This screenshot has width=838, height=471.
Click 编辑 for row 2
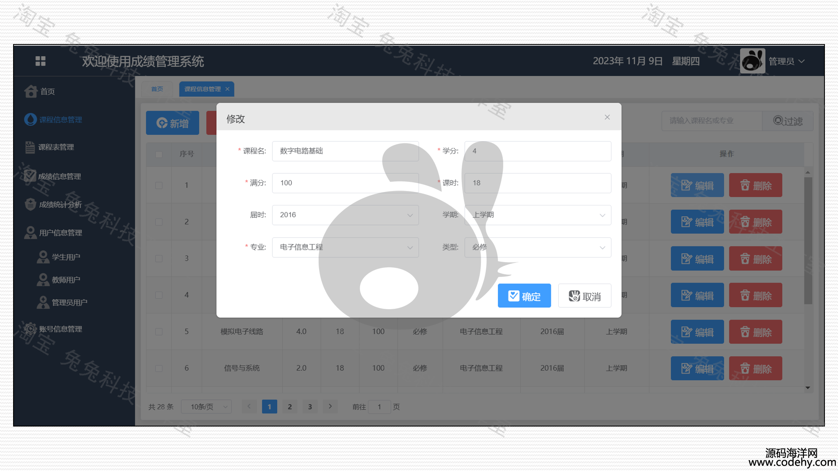coord(697,222)
